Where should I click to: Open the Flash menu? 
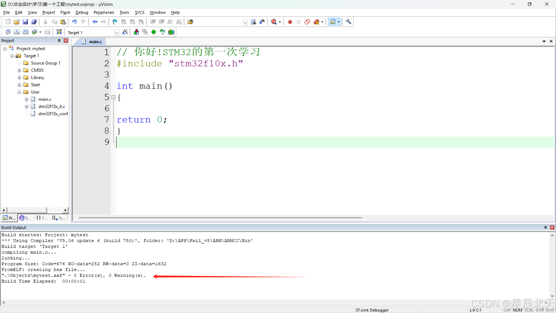(65, 12)
